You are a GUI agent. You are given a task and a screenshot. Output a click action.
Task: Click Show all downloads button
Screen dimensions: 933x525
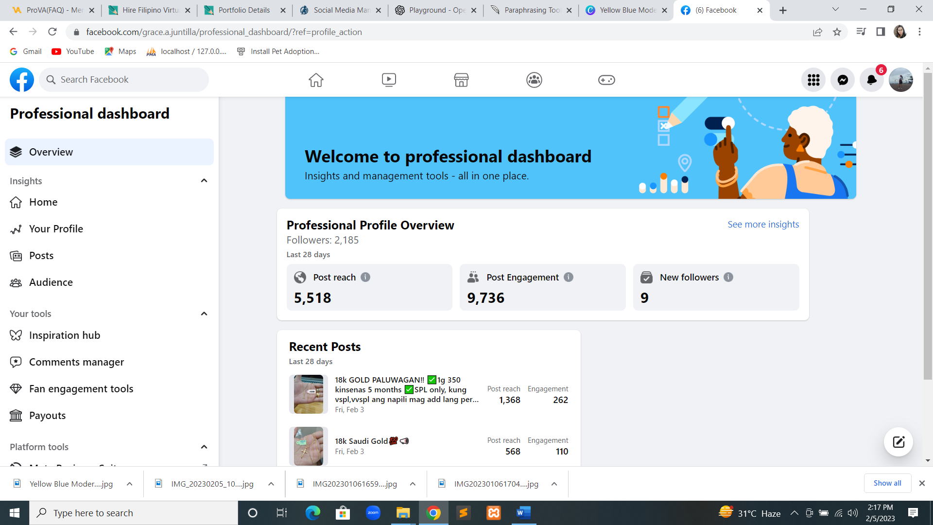tap(887, 483)
